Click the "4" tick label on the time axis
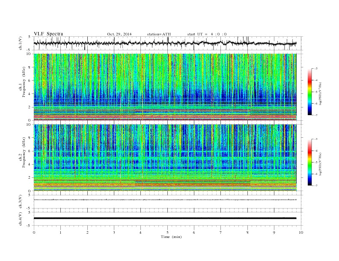339x261 pixels. (140, 232)
